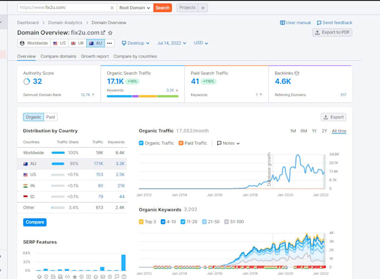The image size is (380, 279).
Task: Set chart range to 1Y
Action: pyautogui.click(x=314, y=131)
